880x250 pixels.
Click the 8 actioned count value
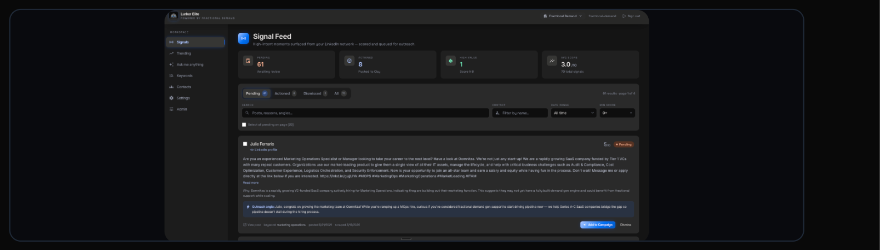tap(360, 64)
